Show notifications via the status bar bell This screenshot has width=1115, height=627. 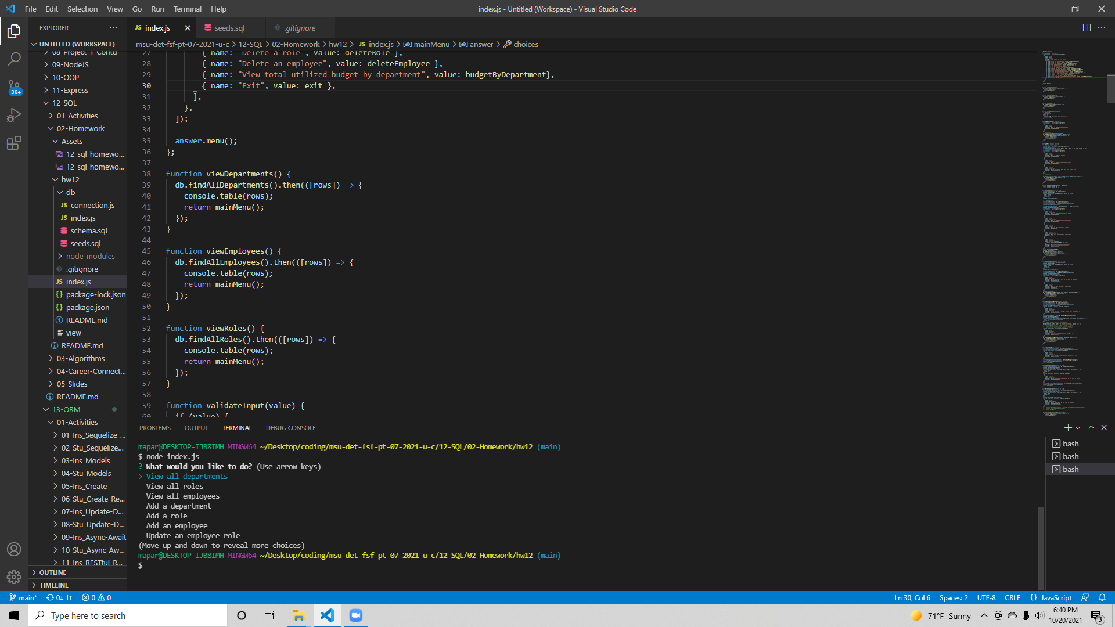coord(1102,597)
